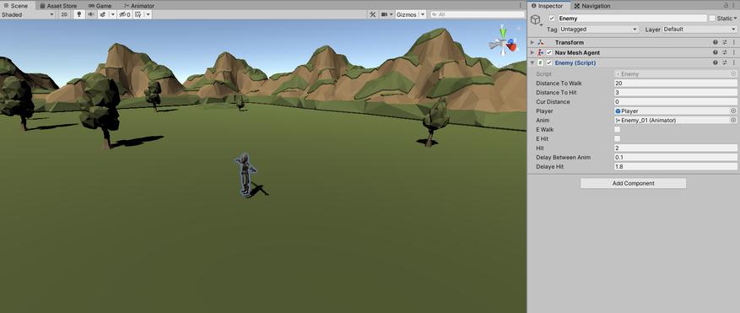Open the Enemy (Script) three-dot menu

pyautogui.click(x=734, y=62)
